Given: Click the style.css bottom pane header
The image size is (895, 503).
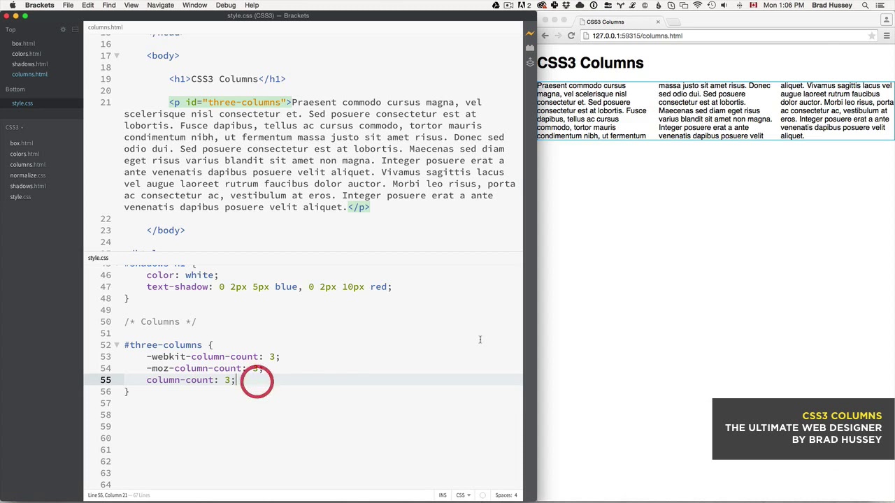Looking at the screenshot, I should pos(98,258).
